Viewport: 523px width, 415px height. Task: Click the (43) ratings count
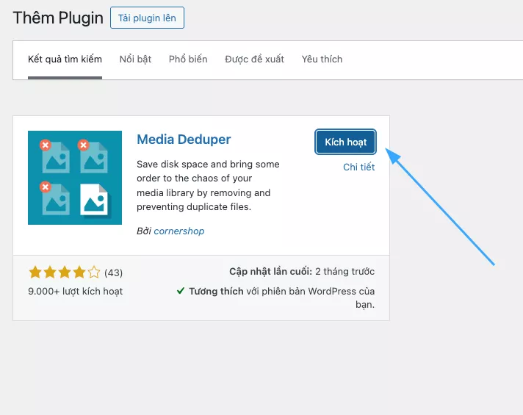pos(113,273)
